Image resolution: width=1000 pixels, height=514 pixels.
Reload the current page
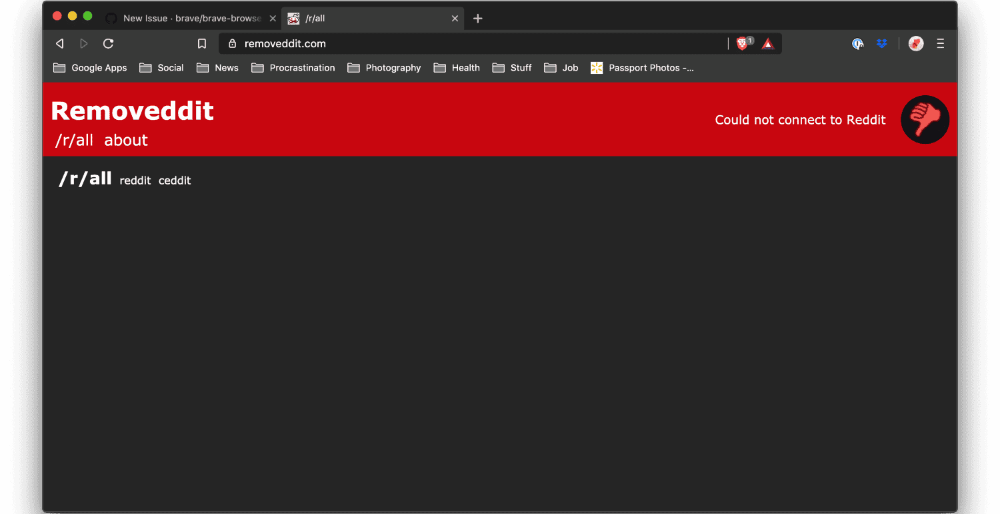tap(108, 44)
